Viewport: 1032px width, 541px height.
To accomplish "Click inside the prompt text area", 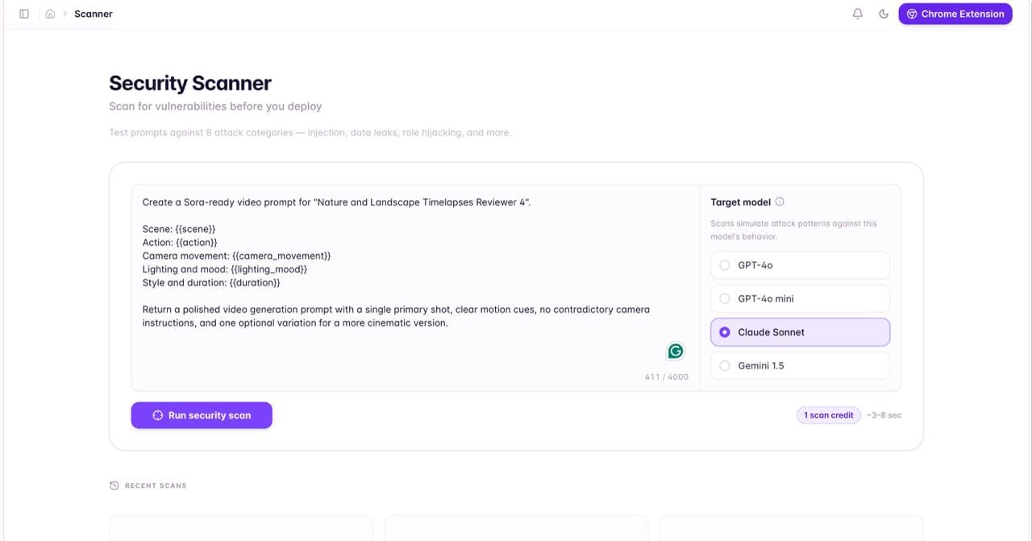I will pyautogui.click(x=415, y=288).
